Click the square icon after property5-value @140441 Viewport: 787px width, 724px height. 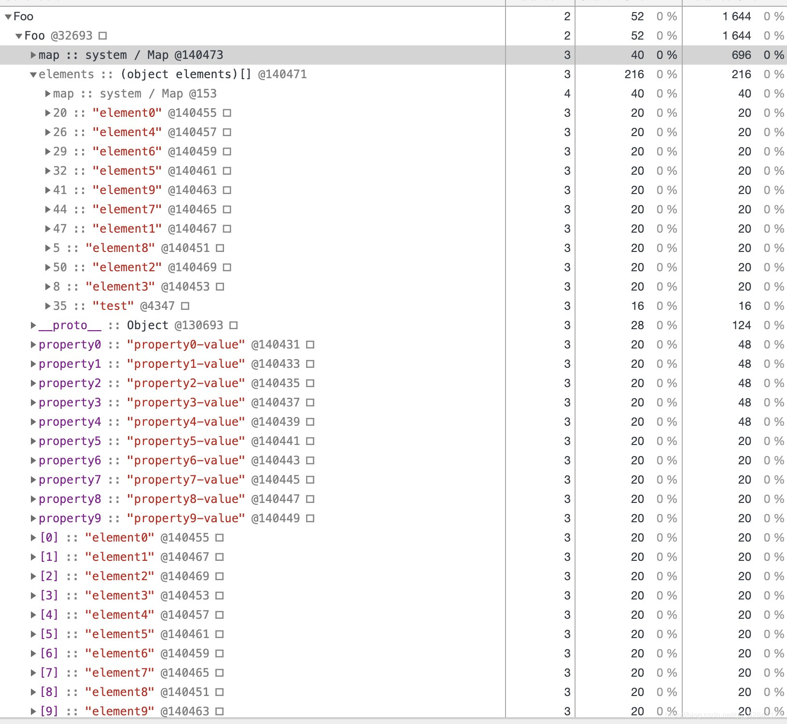[x=310, y=441]
